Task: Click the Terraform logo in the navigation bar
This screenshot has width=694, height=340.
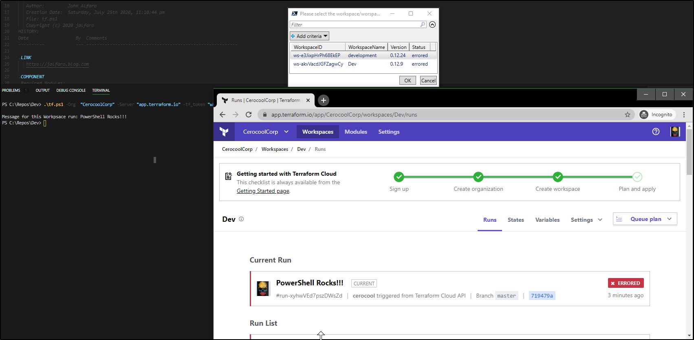Action: 224,132
